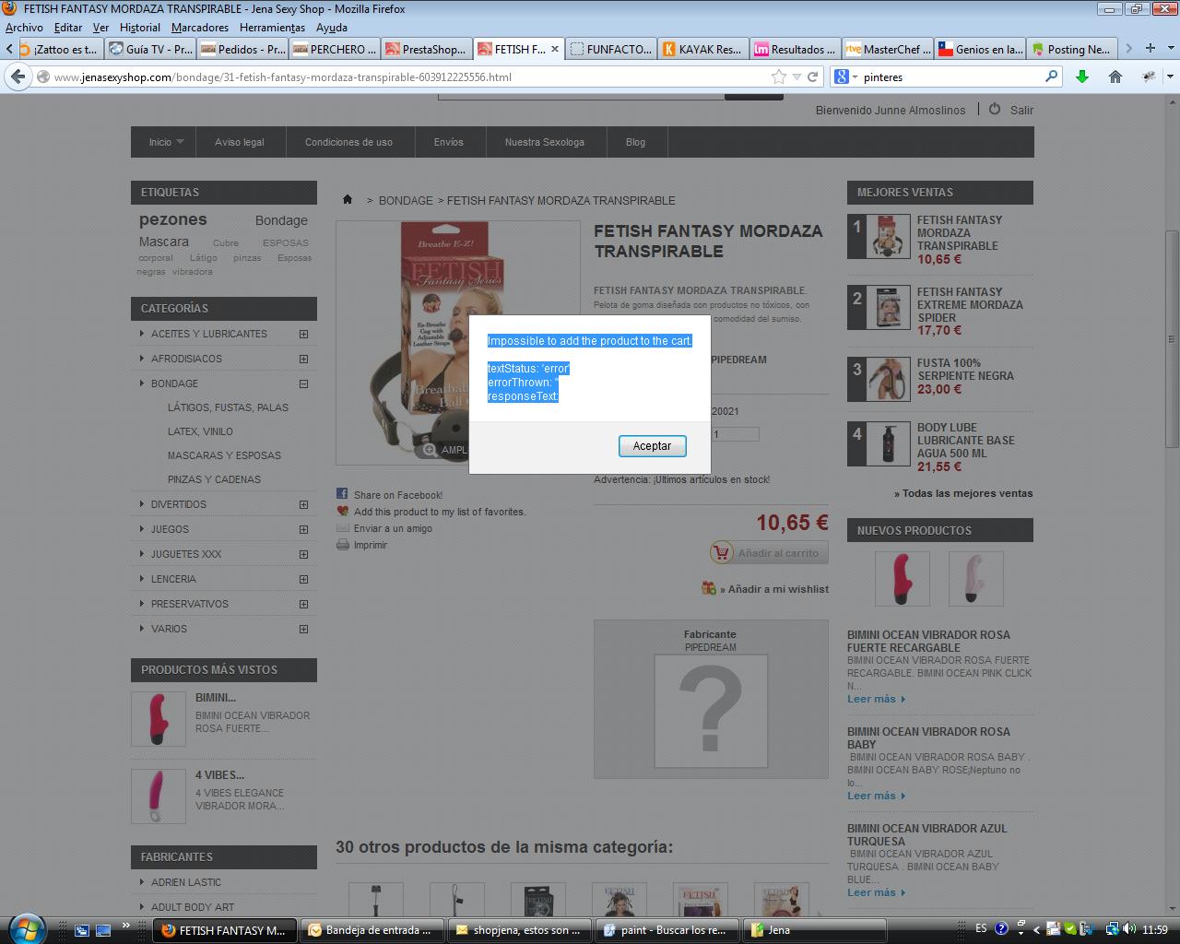Reload the page with refresh icon
Image resolution: width=1180 pixels, height=944 pixels.
coord(813,77)
